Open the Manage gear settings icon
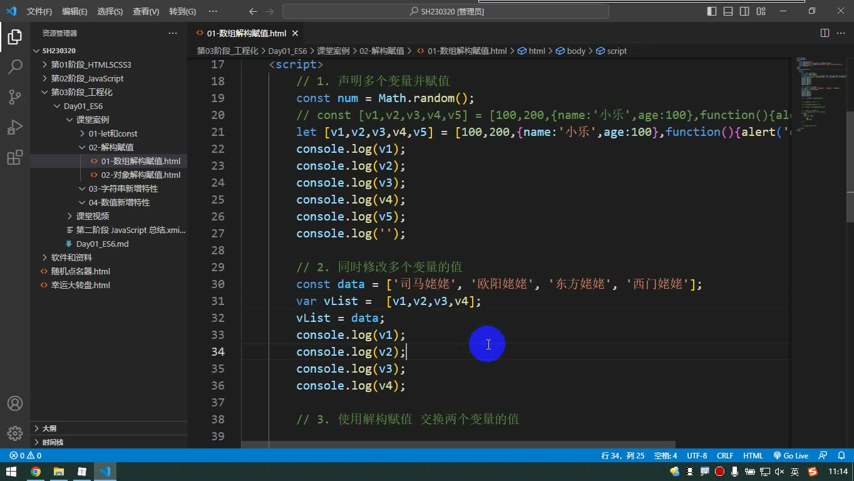 click(15, 433)
